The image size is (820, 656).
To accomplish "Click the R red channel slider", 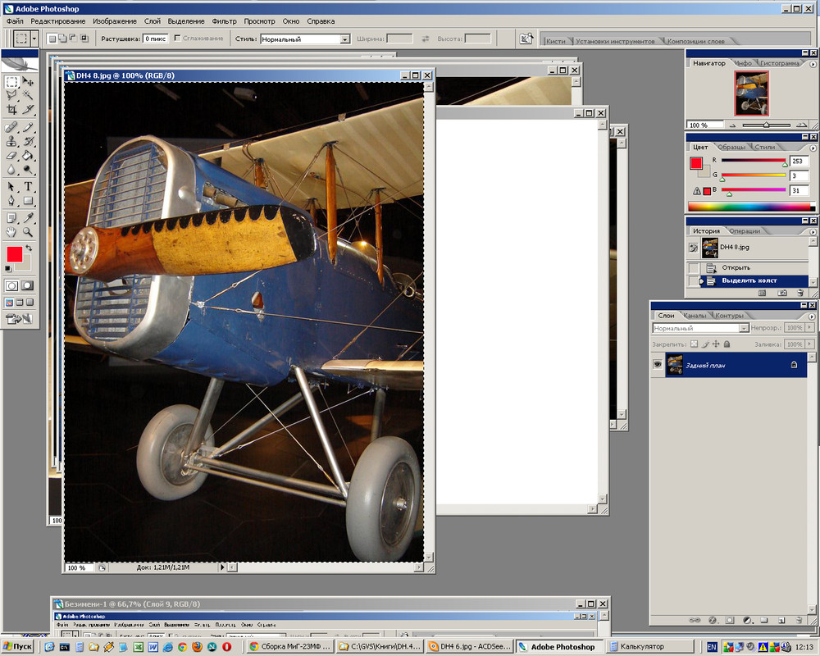I will (x=754, y=161).
